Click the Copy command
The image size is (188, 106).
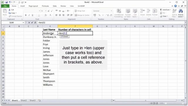pos(12,13)
